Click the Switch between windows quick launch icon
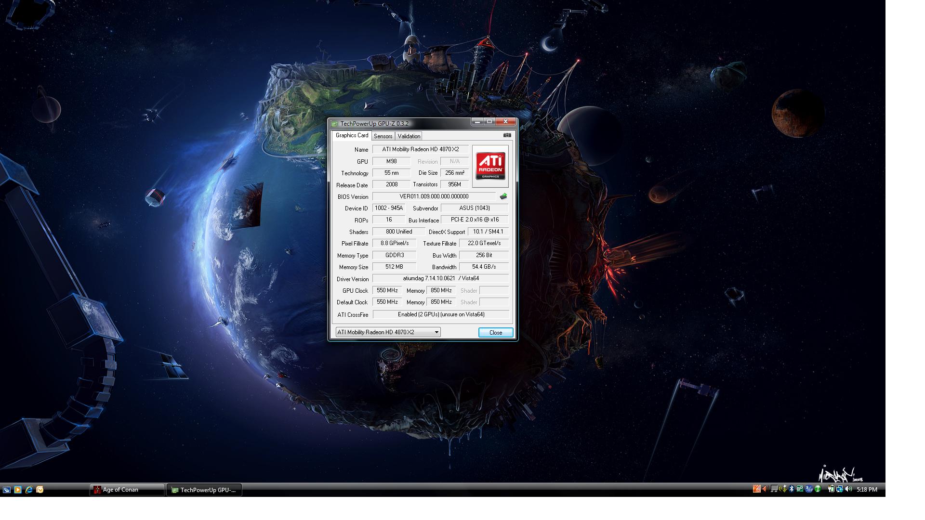 point(6,490)
